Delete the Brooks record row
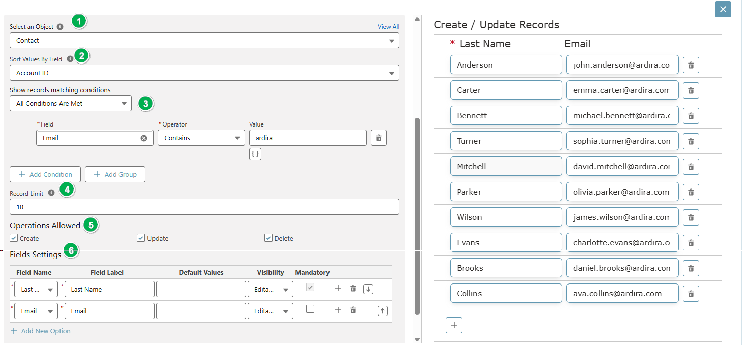This screenshot has height=347, width=747. pos(691,268)
